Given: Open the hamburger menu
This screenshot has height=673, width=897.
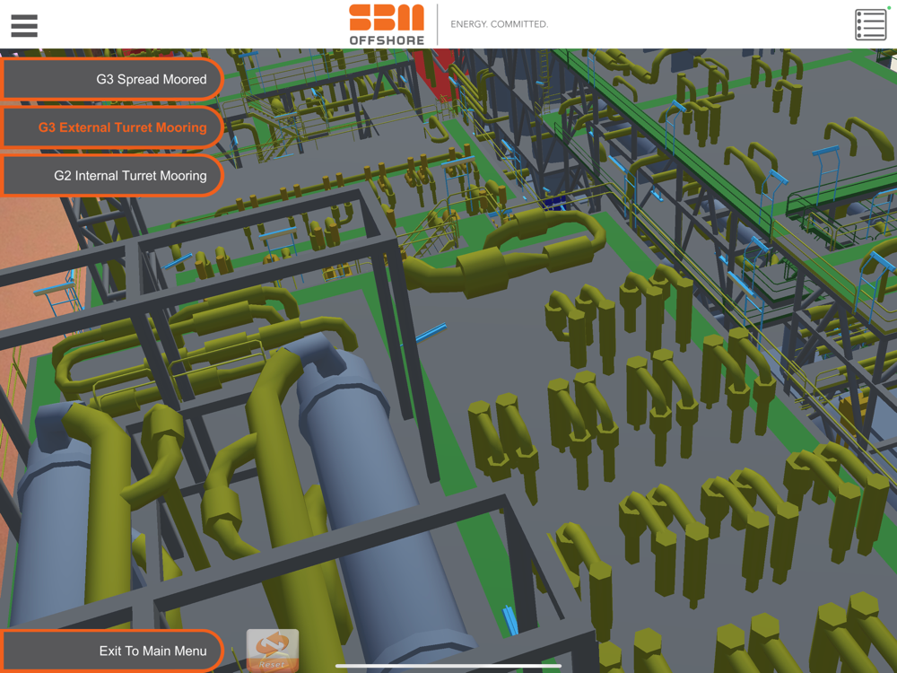Looking at the screenshot, I should pos(24,26).
